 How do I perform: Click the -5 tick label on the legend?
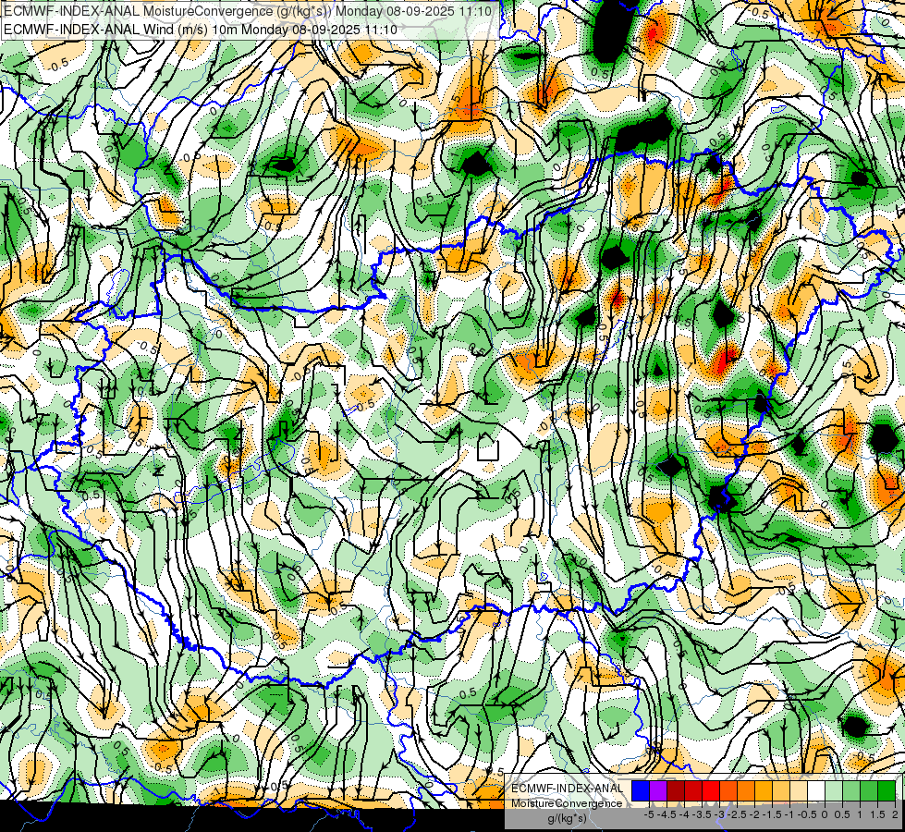[649, 814]
